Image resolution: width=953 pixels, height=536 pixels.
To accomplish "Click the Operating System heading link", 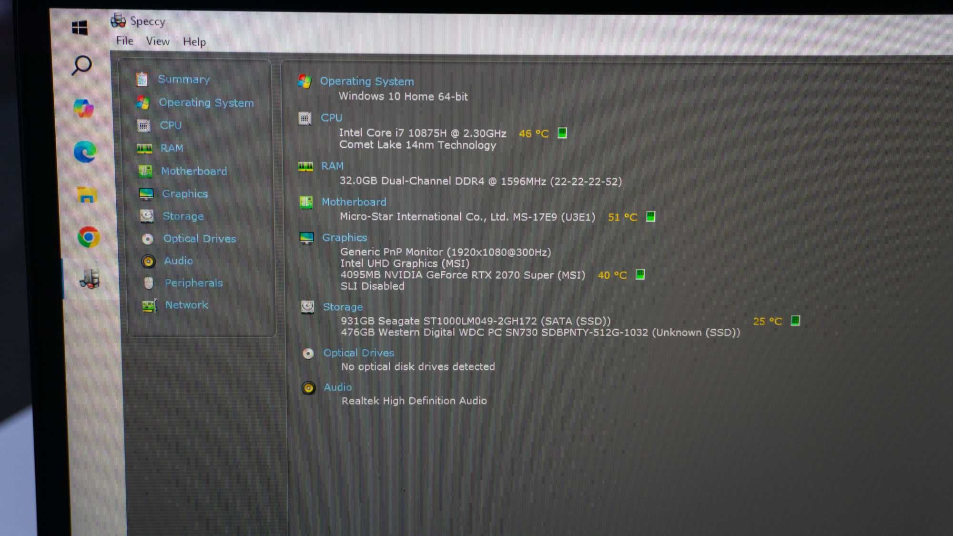I will tap(367, 81).
